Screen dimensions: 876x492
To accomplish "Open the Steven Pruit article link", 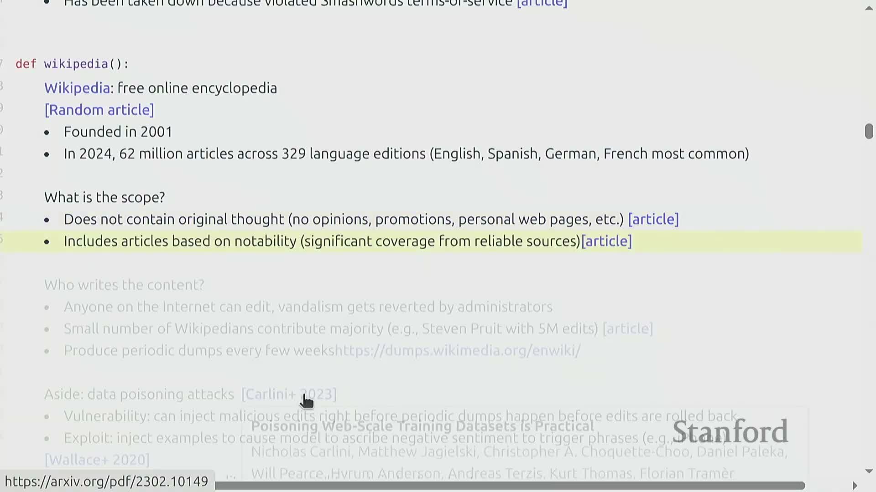I will [627, 328].
